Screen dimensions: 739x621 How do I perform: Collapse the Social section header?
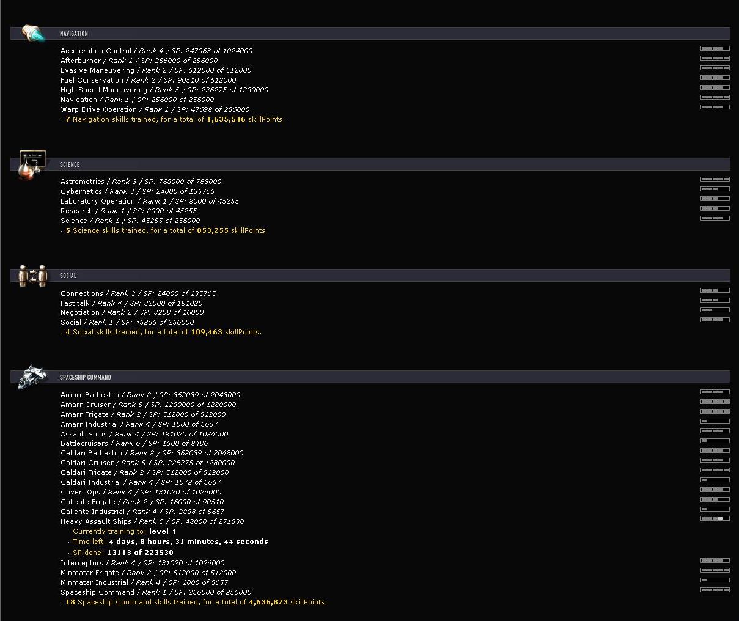click(68, 276)
